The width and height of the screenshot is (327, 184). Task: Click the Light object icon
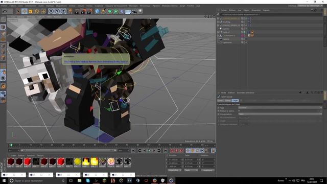(141, 11)
